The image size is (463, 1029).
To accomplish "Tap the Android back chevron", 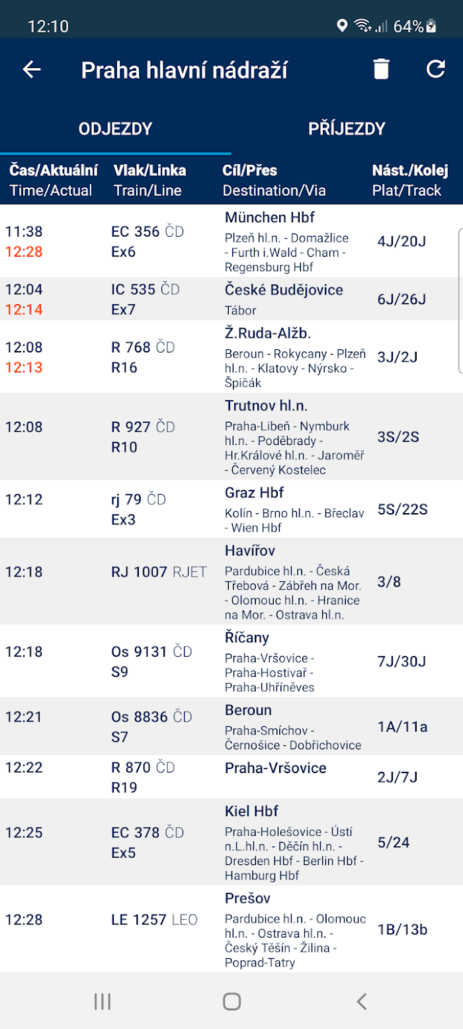I will click(x=361, y=1001).
